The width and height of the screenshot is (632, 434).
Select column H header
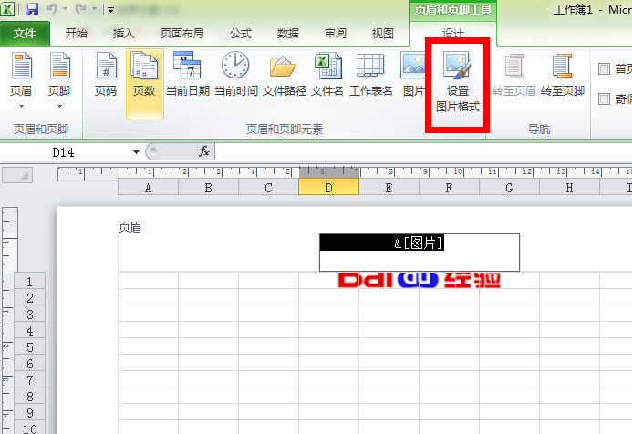tap(569, 187)
